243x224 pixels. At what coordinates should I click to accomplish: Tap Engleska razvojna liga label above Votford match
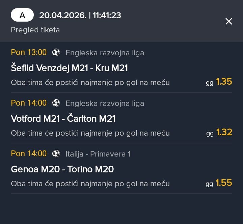[x=105, y=103]
